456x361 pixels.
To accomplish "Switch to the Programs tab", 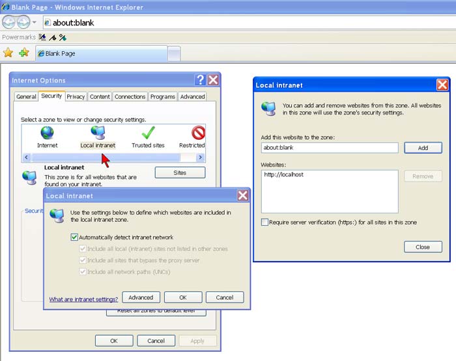I will coord(163,97).
